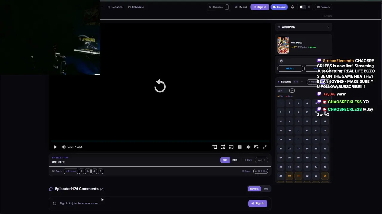Click the server monitor icon
382x214 pixels.
53,171
